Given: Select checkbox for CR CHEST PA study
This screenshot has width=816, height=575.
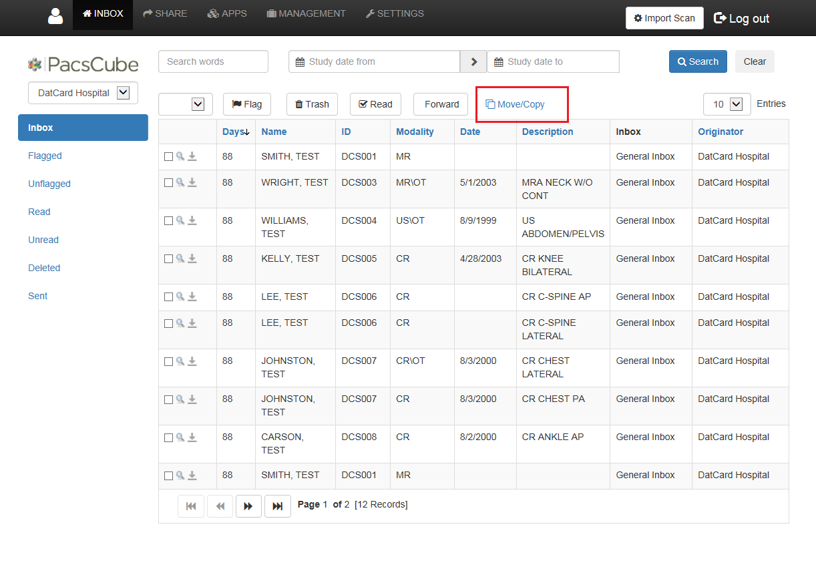Looking at the screenshot, I should tap(168, 399).
